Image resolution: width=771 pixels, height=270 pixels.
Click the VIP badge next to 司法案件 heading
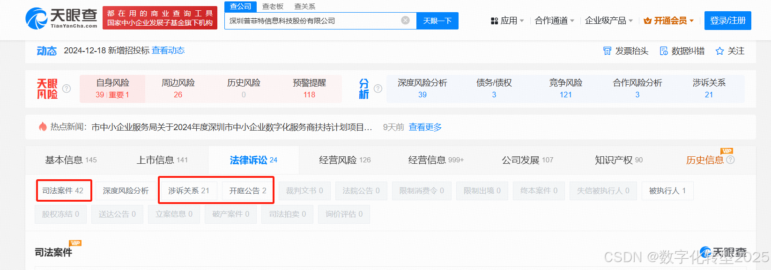[75, 243]
